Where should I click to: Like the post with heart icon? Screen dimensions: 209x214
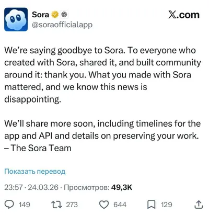[x=104, y=205]
